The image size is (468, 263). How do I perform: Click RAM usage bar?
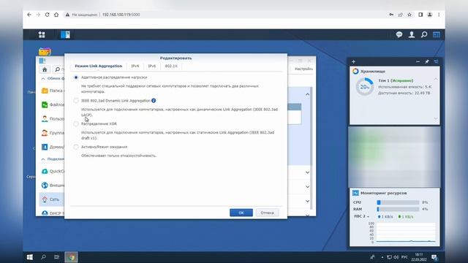point(398,210)
